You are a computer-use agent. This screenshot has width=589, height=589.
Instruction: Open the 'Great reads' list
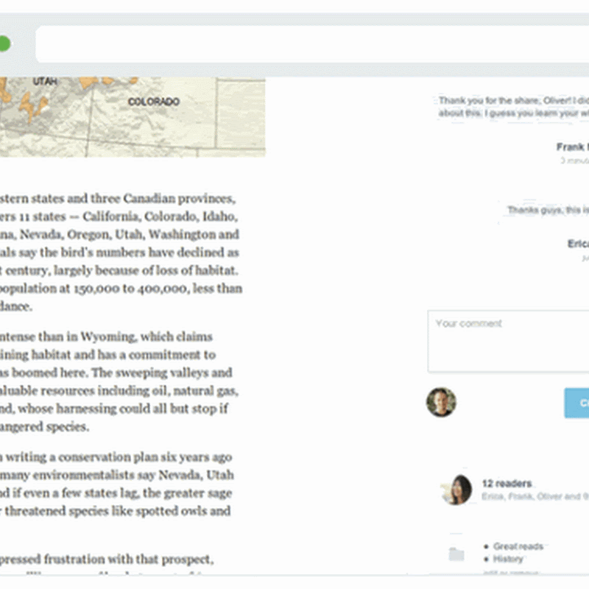(x=518, y=546)
